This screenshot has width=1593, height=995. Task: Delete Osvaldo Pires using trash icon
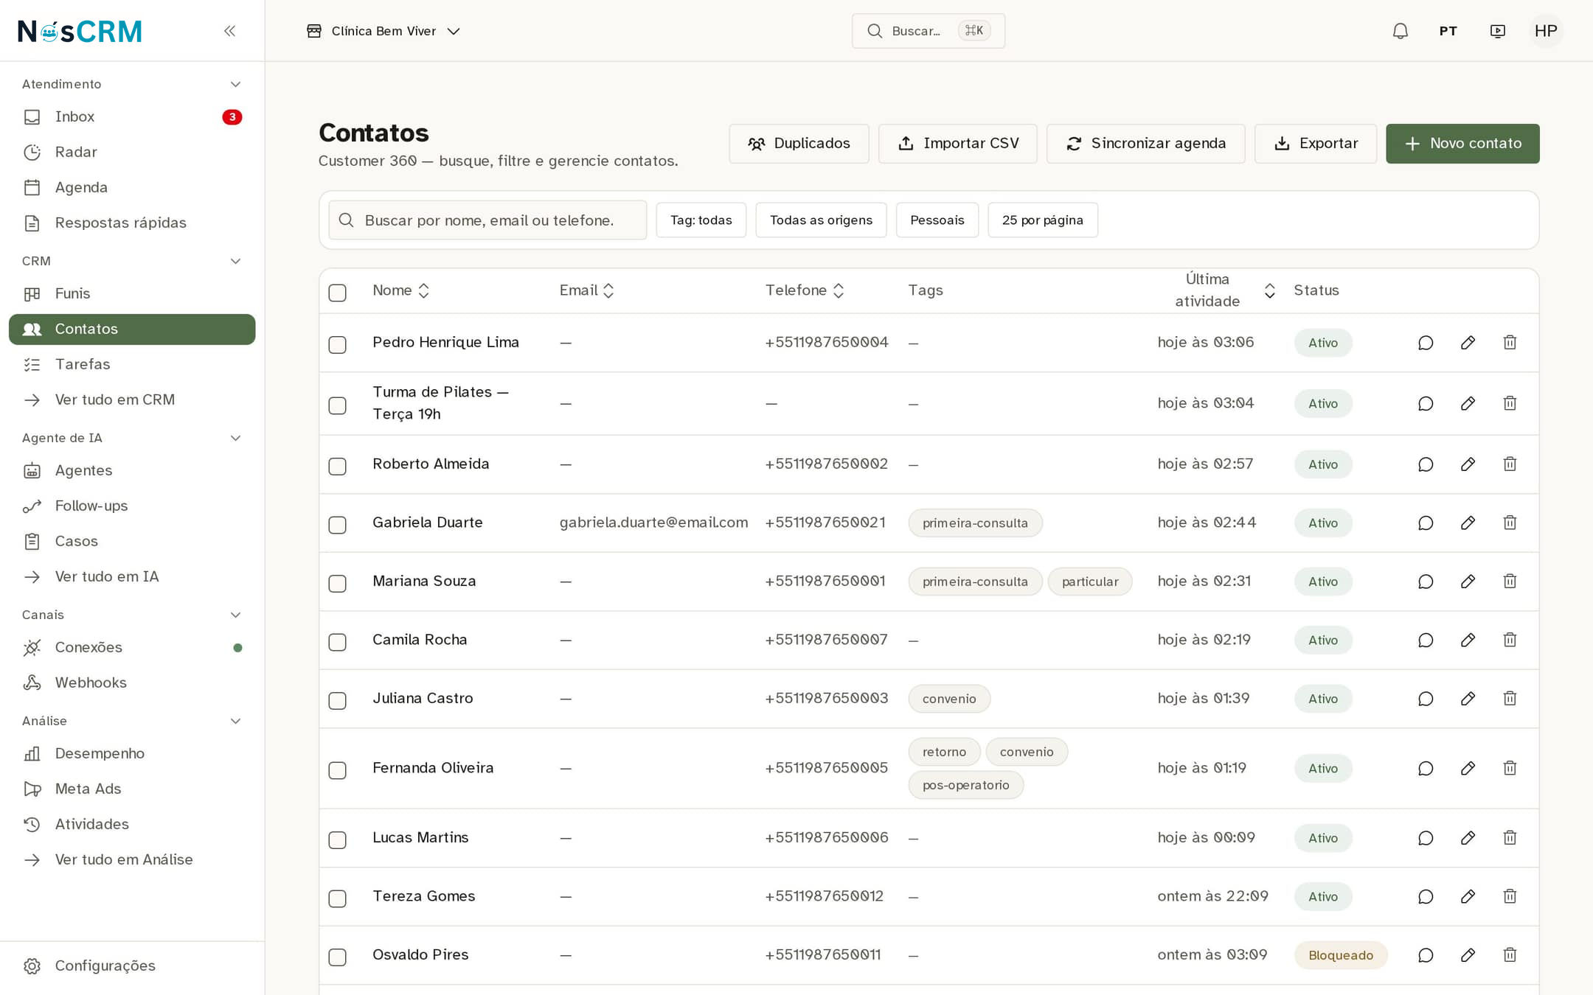(1510, 955)
